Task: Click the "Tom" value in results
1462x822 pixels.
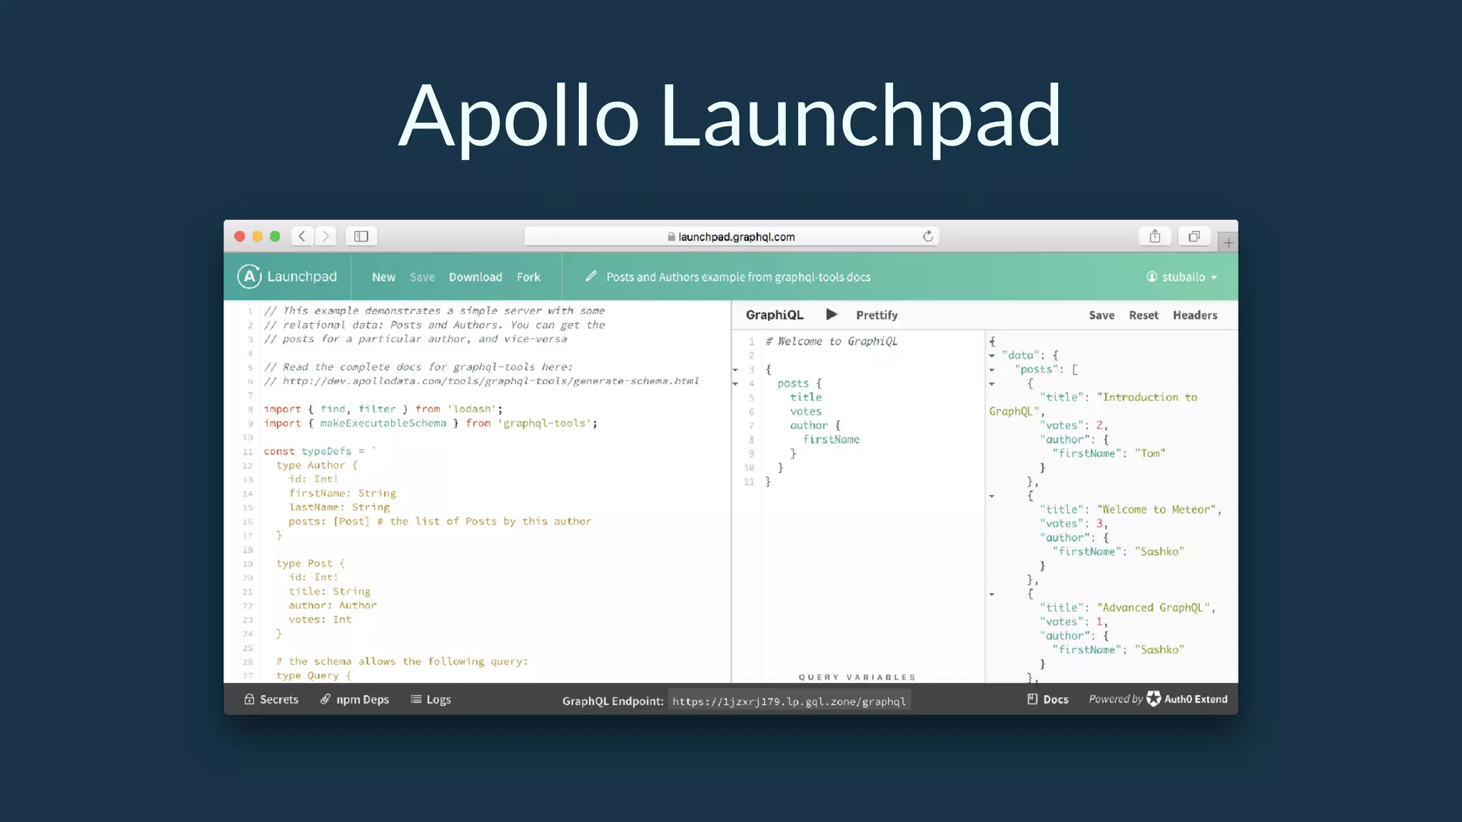Action: (1149, 453)
